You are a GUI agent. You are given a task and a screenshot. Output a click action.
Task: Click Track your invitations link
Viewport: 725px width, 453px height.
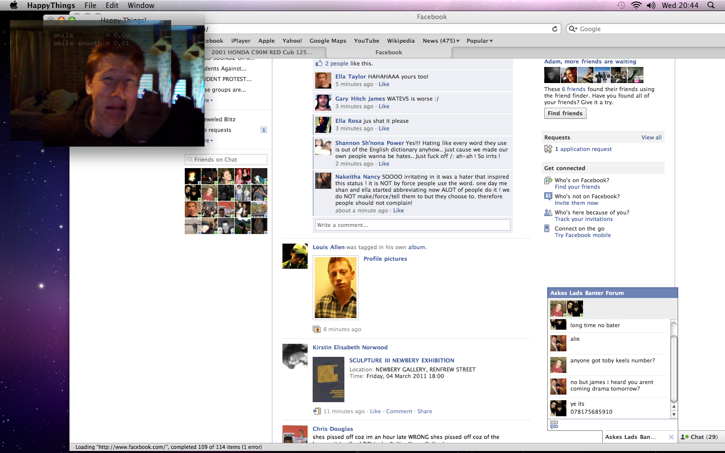(x=584, y=219)
